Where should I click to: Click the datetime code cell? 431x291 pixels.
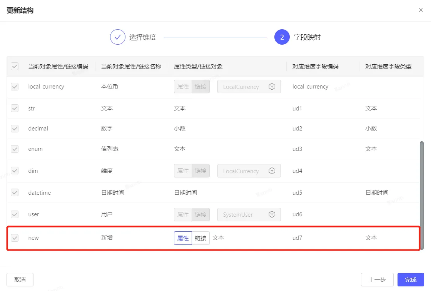pos(40,192)
